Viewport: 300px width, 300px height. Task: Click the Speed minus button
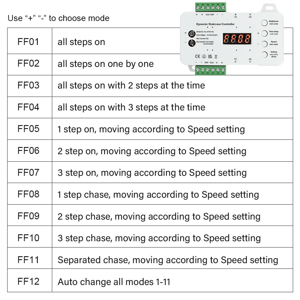[x=264, y=44]
